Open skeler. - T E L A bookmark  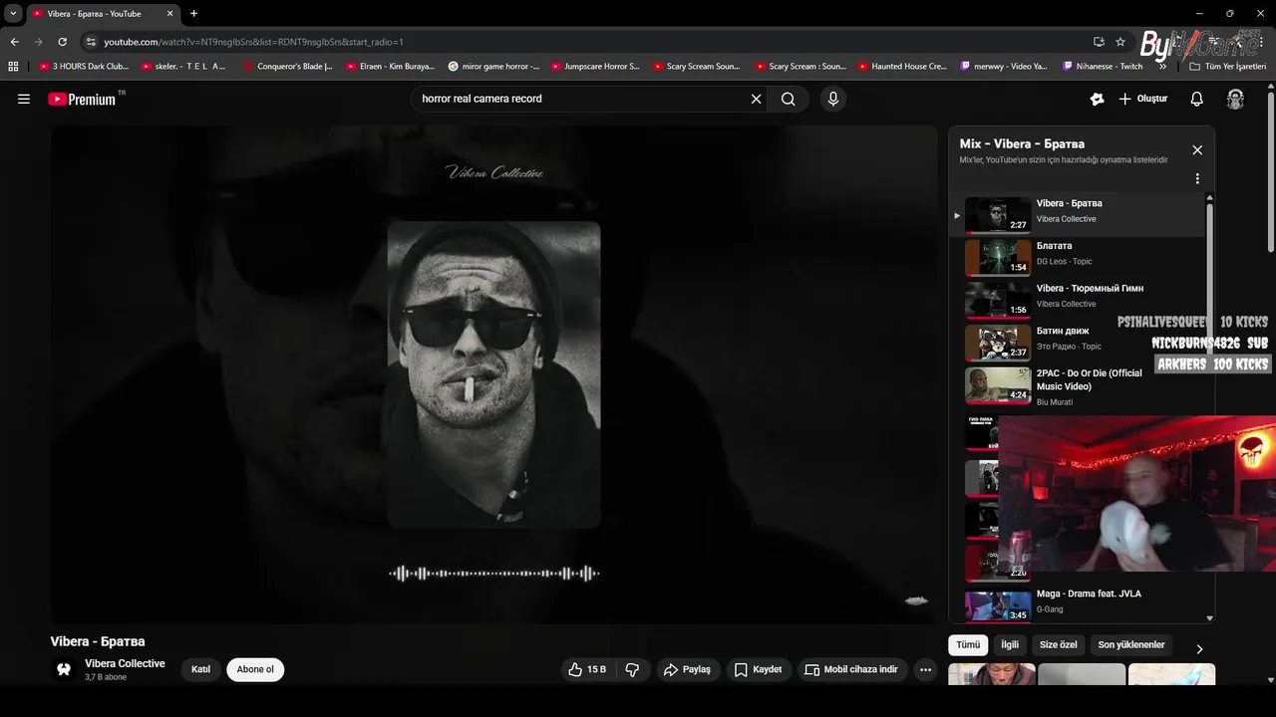183,67
